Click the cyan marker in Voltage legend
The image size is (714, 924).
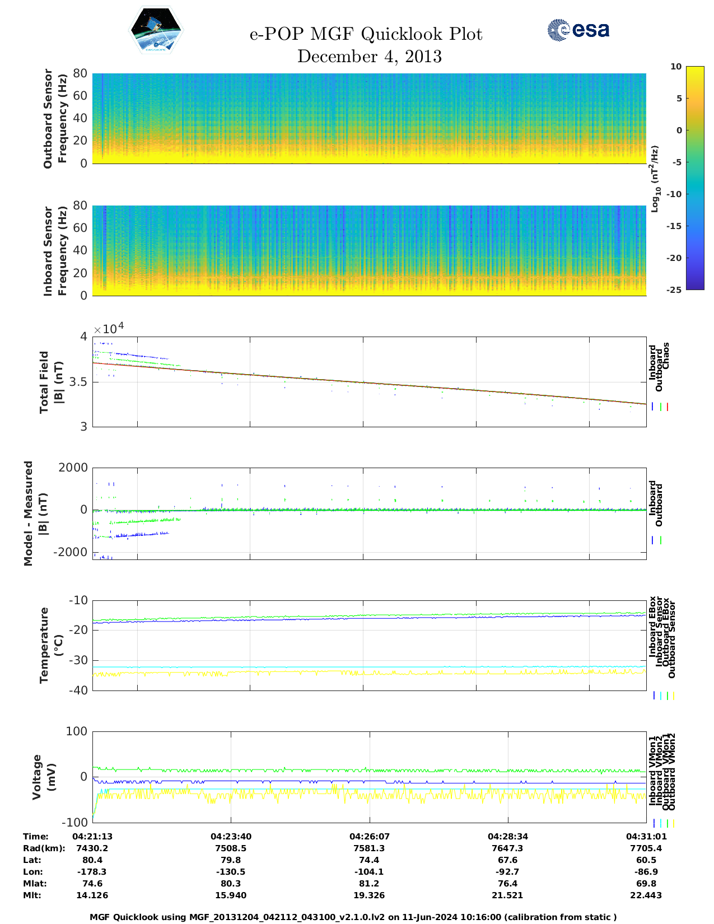click(661, 823)
